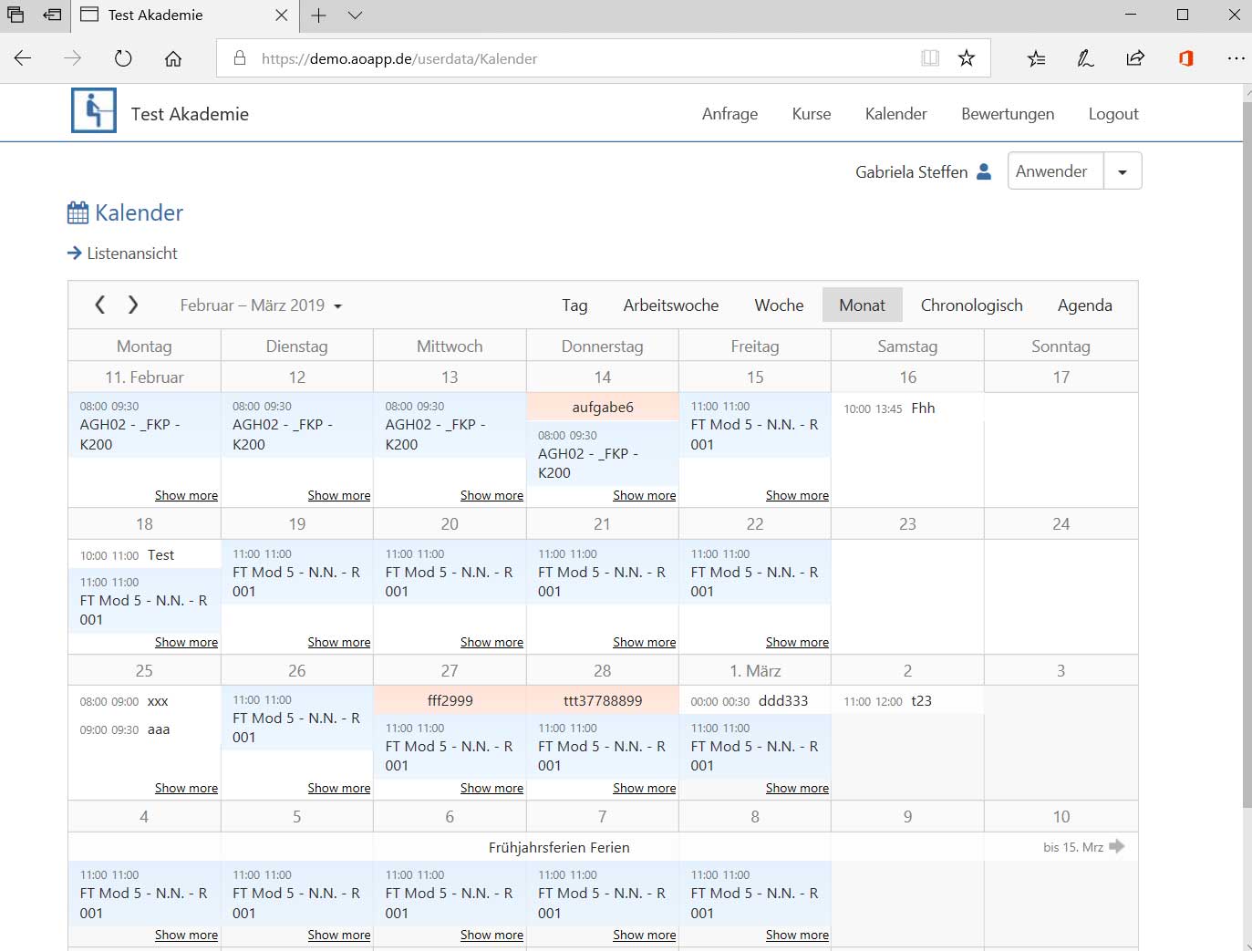Click the Anwender button
1252x951 pixels.
[1056, 171]
